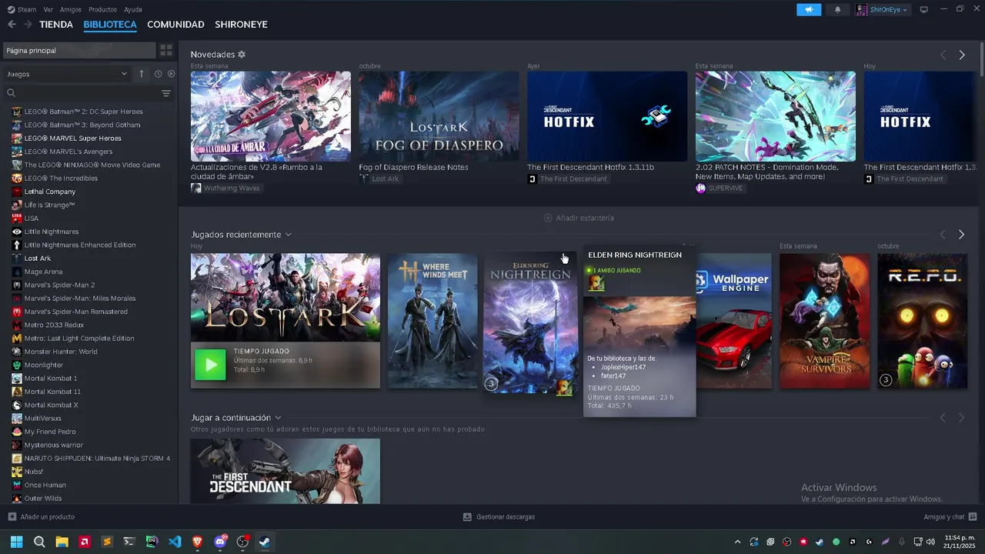Toggle the ready-to-play filter icon
Viewport: 985px width, 554px height.
(x=172, y=74)
